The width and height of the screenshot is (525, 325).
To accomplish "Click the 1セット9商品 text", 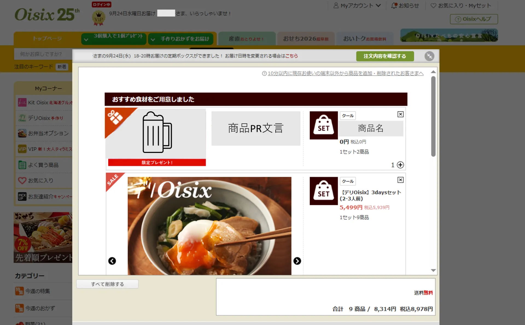I will coord(354,217).
